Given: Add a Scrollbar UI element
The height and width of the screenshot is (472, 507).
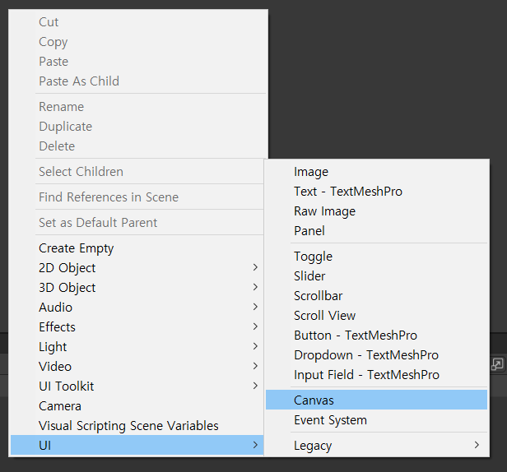Looking at the screenshot, I should (376, 296).
